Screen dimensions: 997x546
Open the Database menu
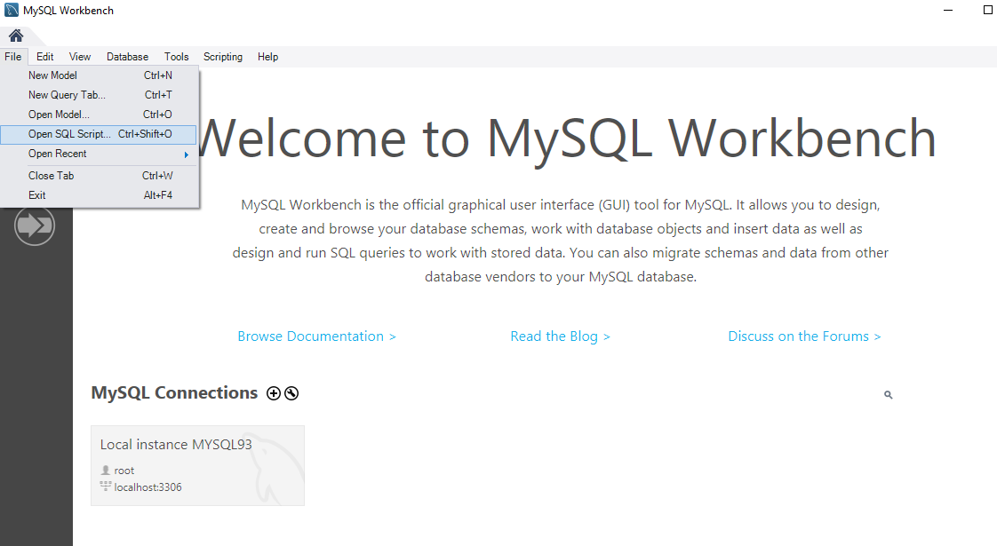[127, 57]
